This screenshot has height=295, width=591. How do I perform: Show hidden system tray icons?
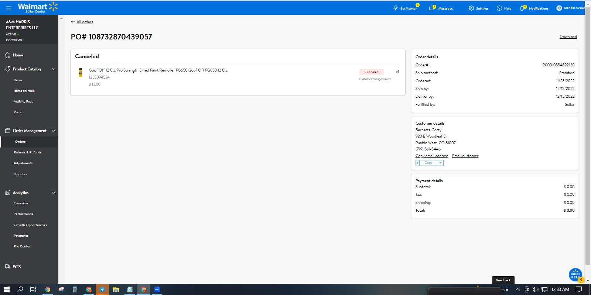pos(517,289)
